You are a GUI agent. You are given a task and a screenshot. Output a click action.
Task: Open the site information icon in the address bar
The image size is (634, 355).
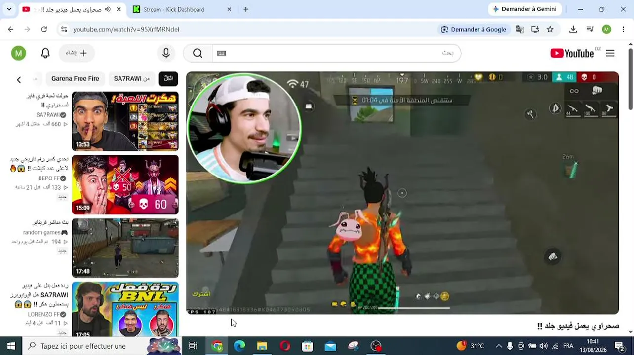click(64, 29)
